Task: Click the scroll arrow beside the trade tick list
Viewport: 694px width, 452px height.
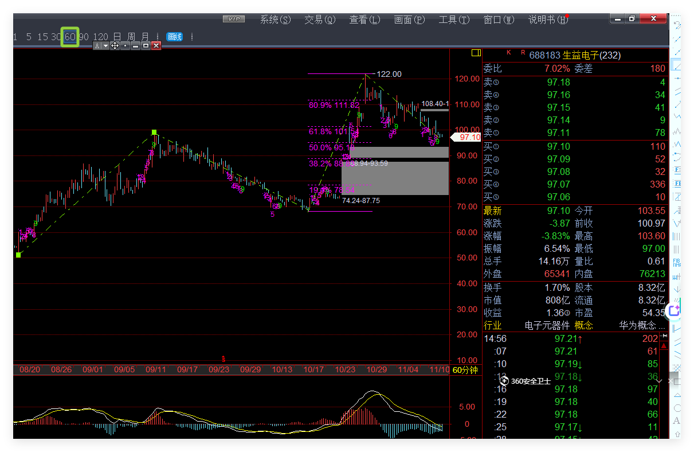Action: click(x=664, y=346)
